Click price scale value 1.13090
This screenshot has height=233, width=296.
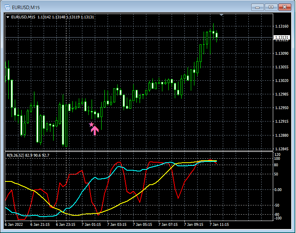click(x=282, y=54)
